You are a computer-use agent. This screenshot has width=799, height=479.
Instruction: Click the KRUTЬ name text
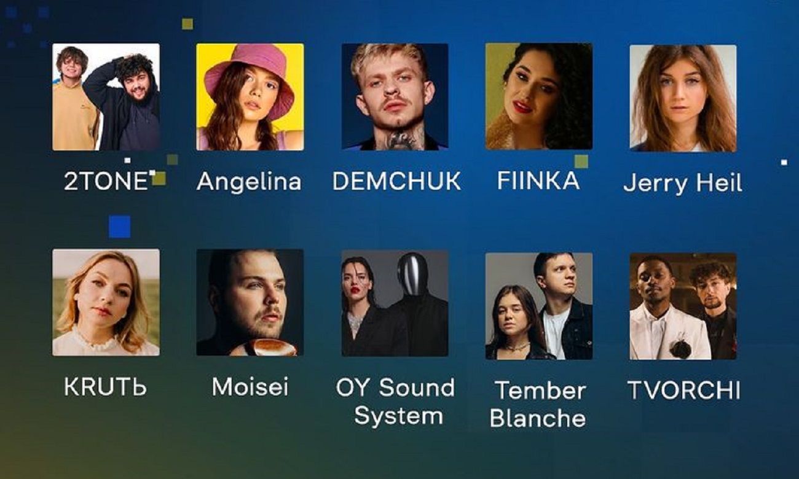pos(105,387)
